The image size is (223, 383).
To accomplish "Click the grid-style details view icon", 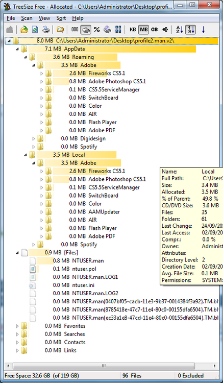I will 118,30.
